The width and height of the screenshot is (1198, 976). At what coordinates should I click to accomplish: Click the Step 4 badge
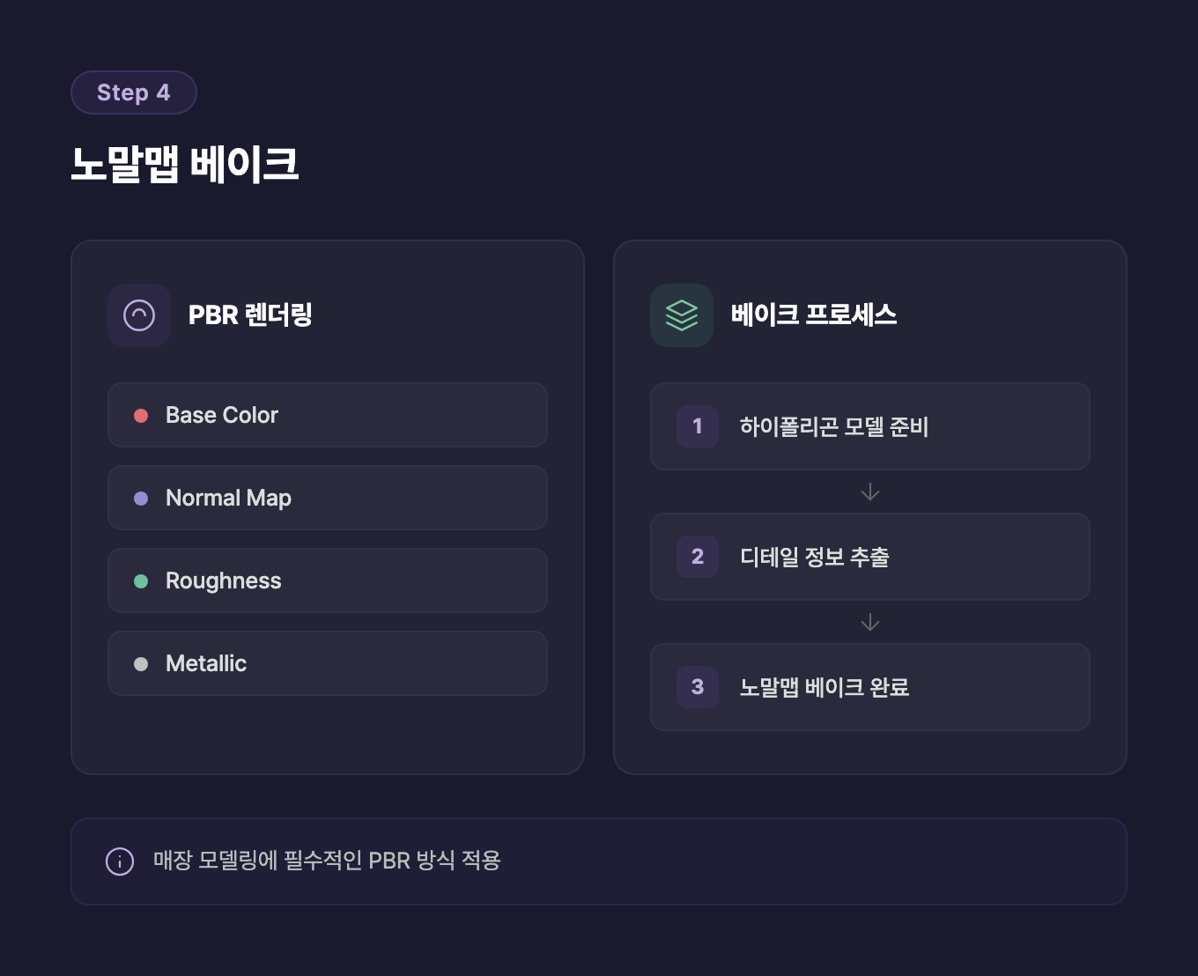[134, 92]
